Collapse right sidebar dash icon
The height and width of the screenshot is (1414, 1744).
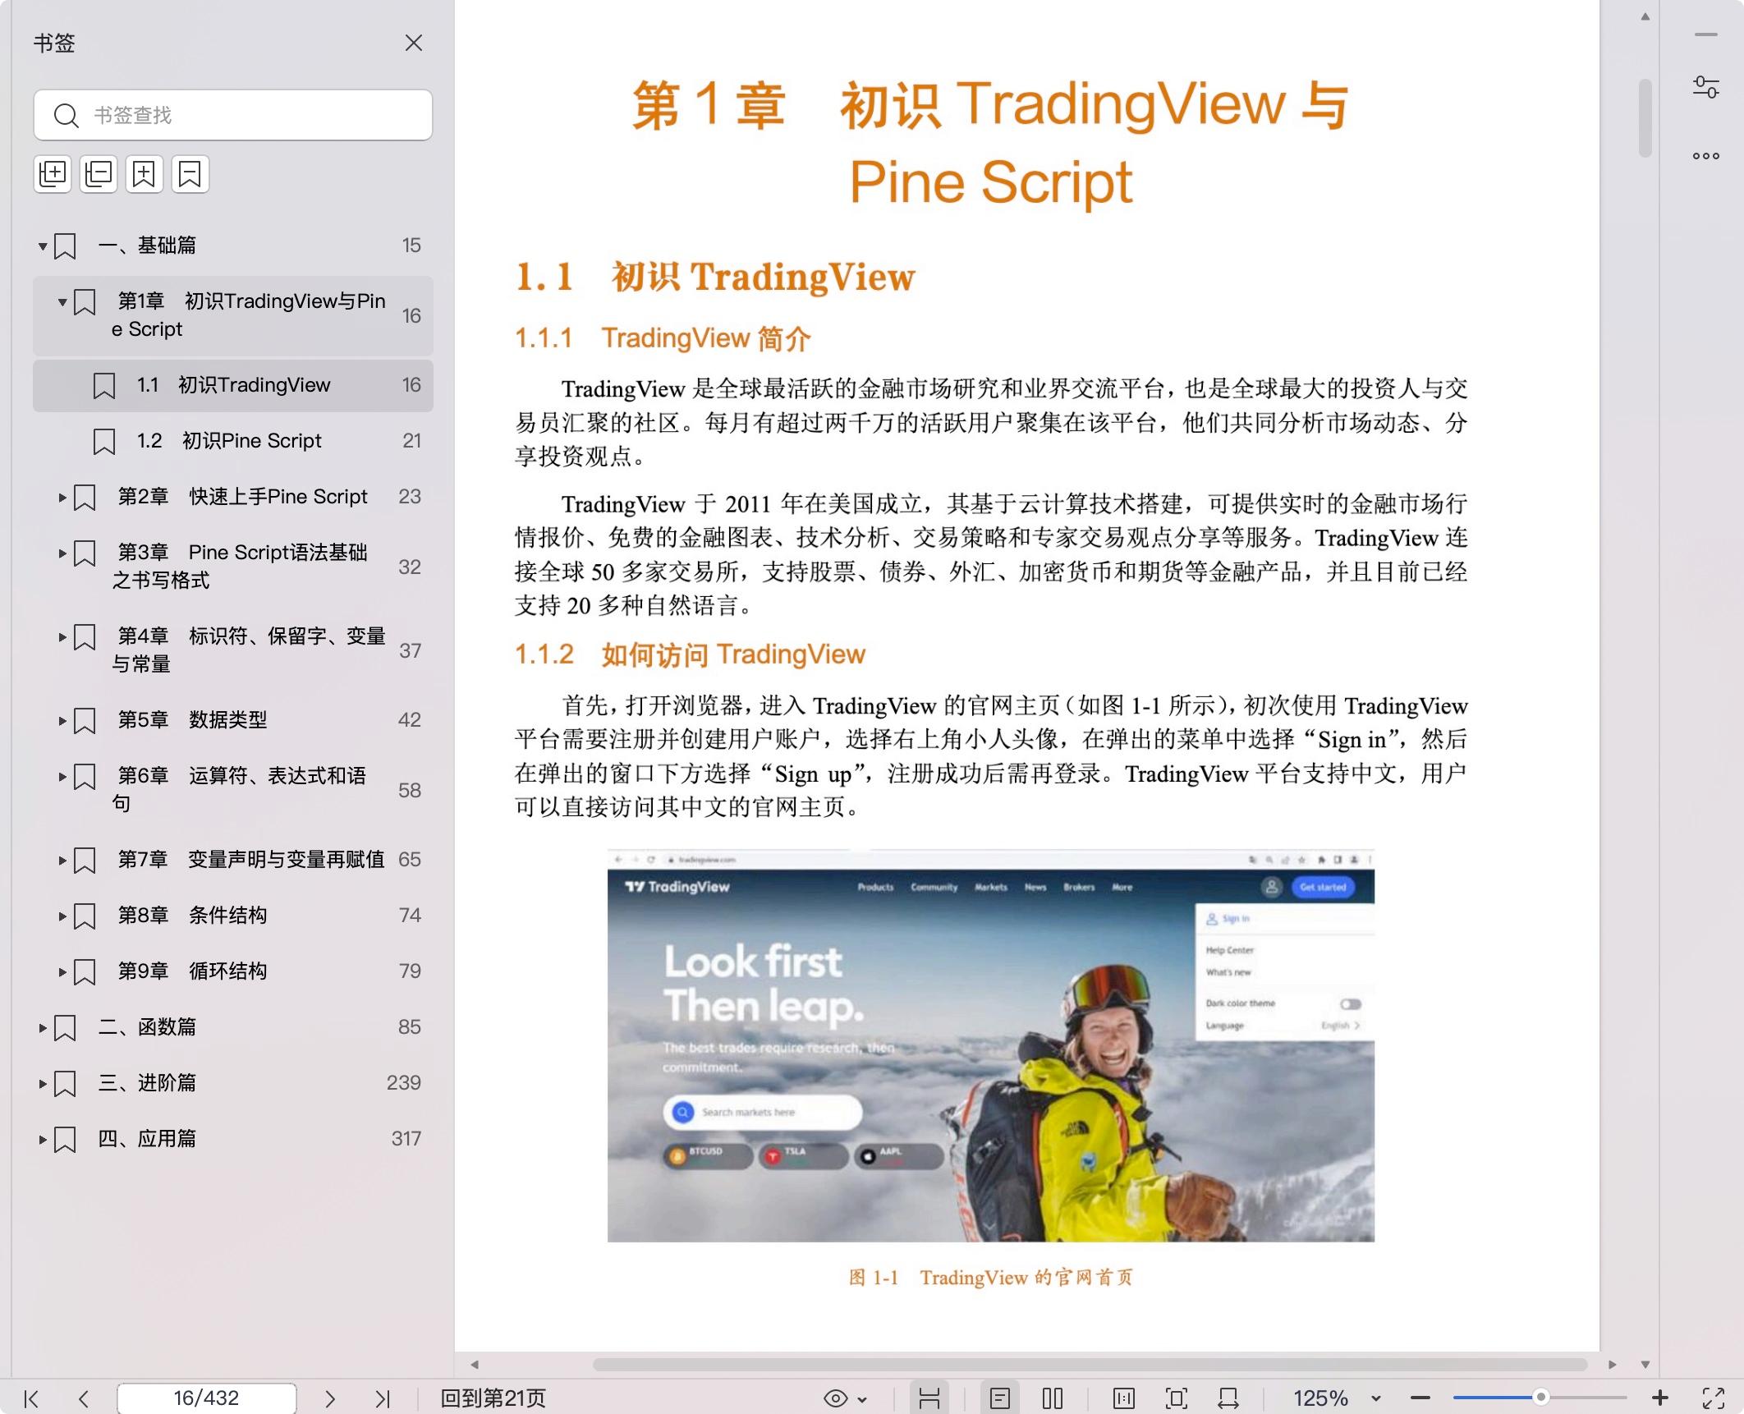(x=1705, y=35)
